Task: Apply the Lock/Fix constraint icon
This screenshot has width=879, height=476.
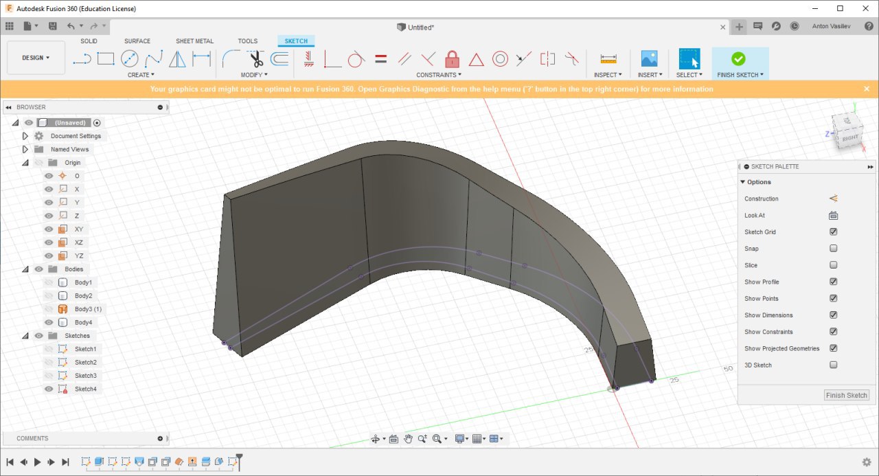Action: (x=452, y=59)
